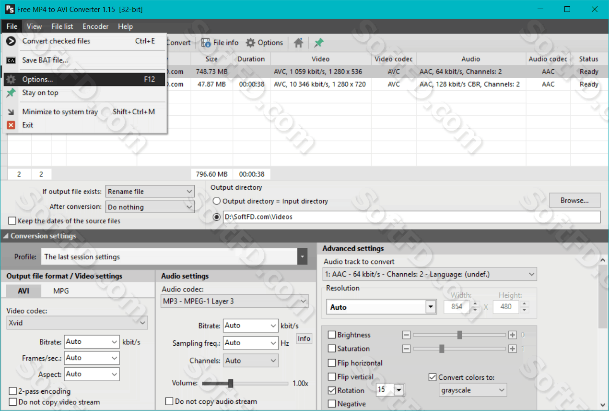Screen dimensions: 609x411
Task: Click the minus icon next to Brightness slider
Action: point(406,335)
